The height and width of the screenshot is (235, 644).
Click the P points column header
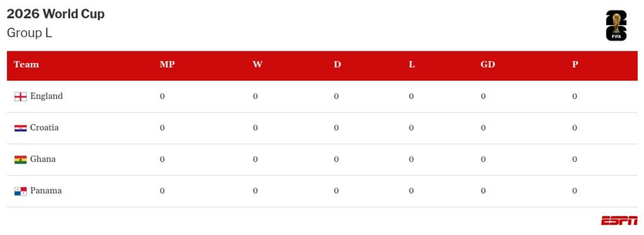575,64
